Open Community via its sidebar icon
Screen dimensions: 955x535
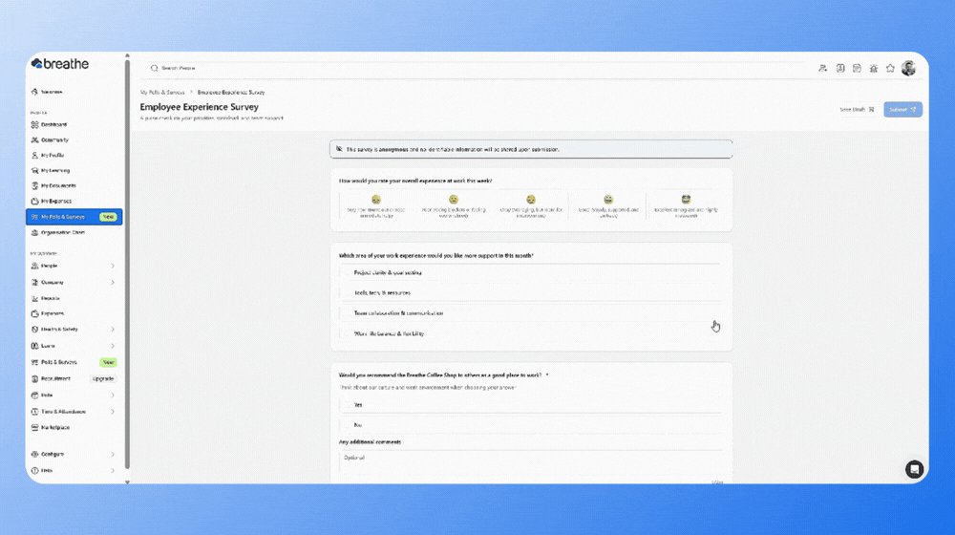[x=34, y=140]
